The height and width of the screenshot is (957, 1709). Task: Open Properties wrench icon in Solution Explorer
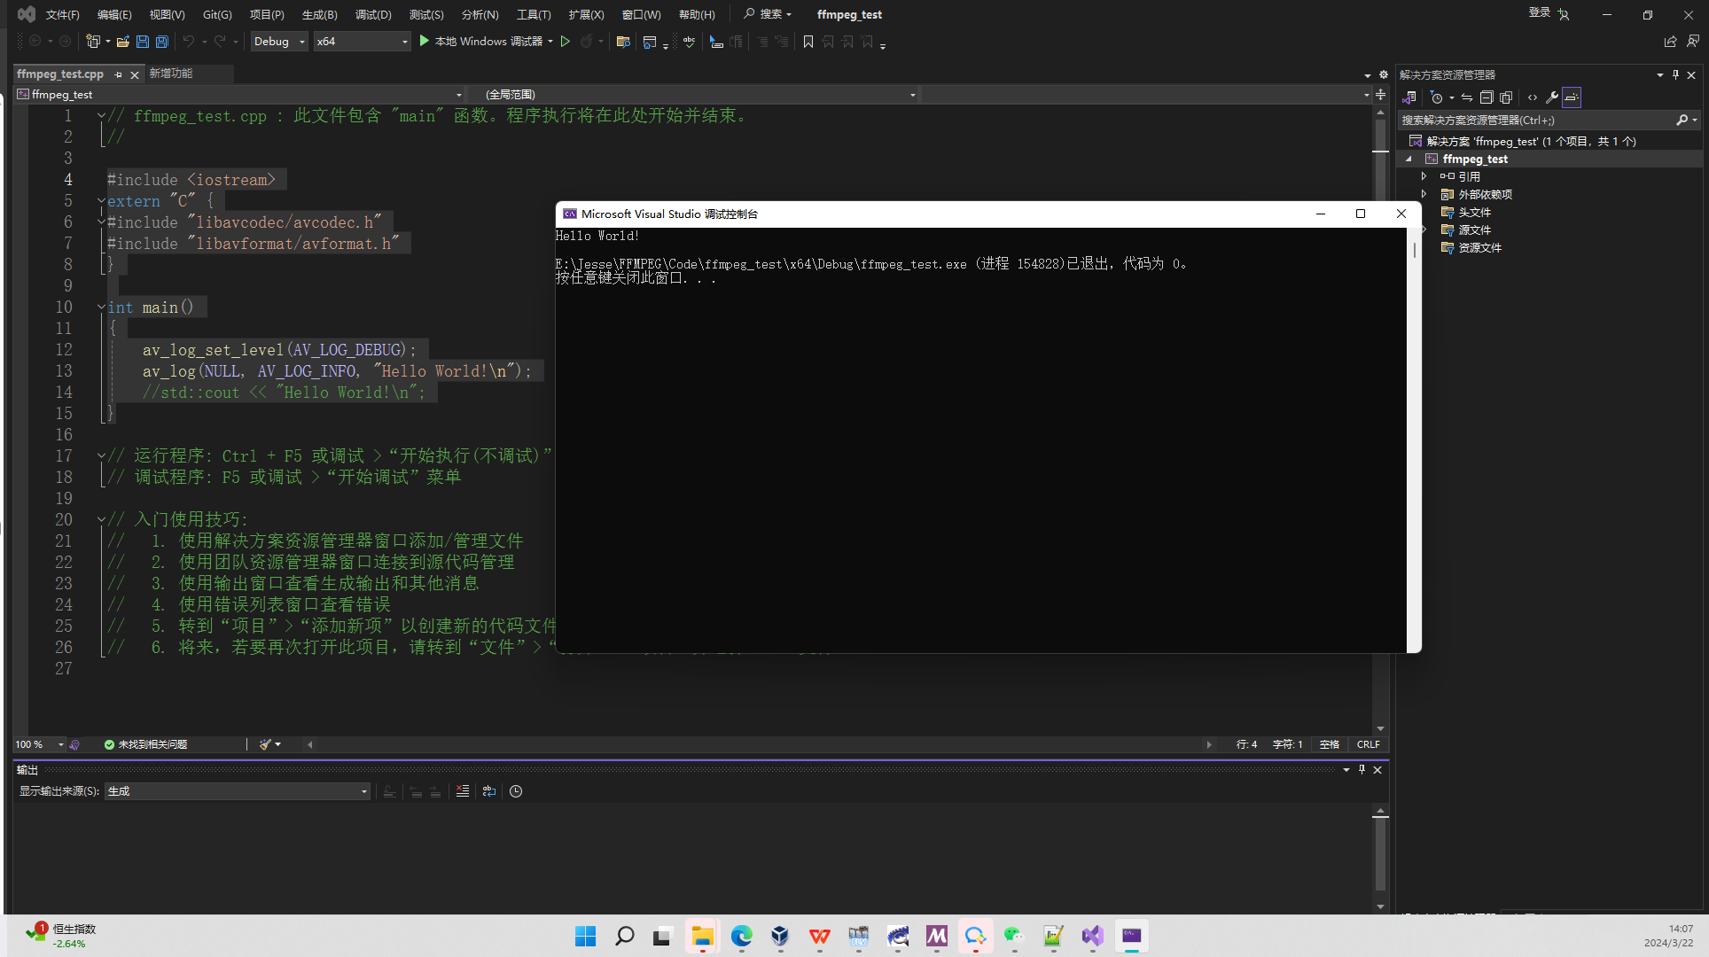coord(1551,97)
